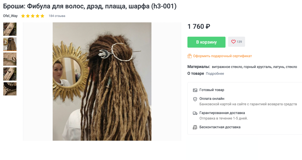Click the 1 760 ₽ price
Viewport: 302px width, 160px height.
click(199, 26)
